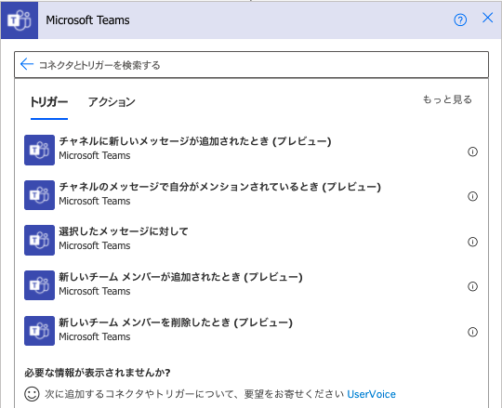Image resolution: width=502 pixels, height=408 pixels.
Task: Click the もっと見る link
Action: (447, 99)
